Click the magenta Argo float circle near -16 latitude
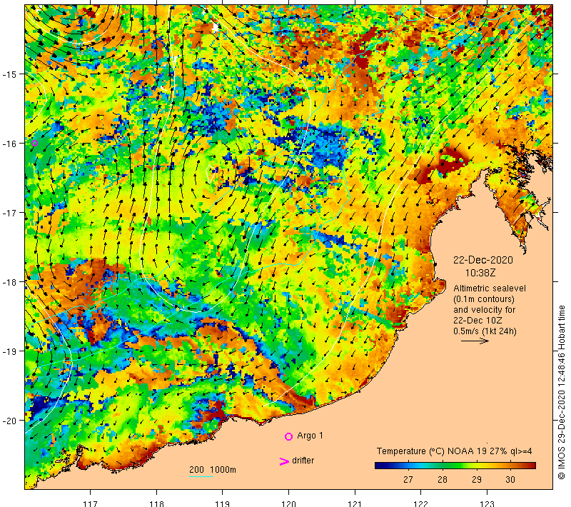The image size is (571, 507). pos(34,143)
